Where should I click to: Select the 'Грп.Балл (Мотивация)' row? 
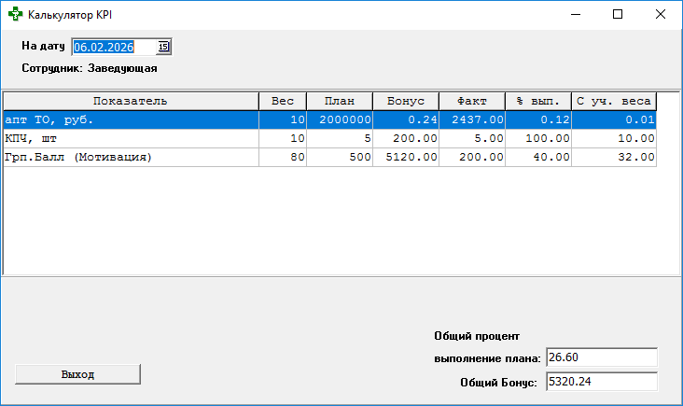click(131, 157)
